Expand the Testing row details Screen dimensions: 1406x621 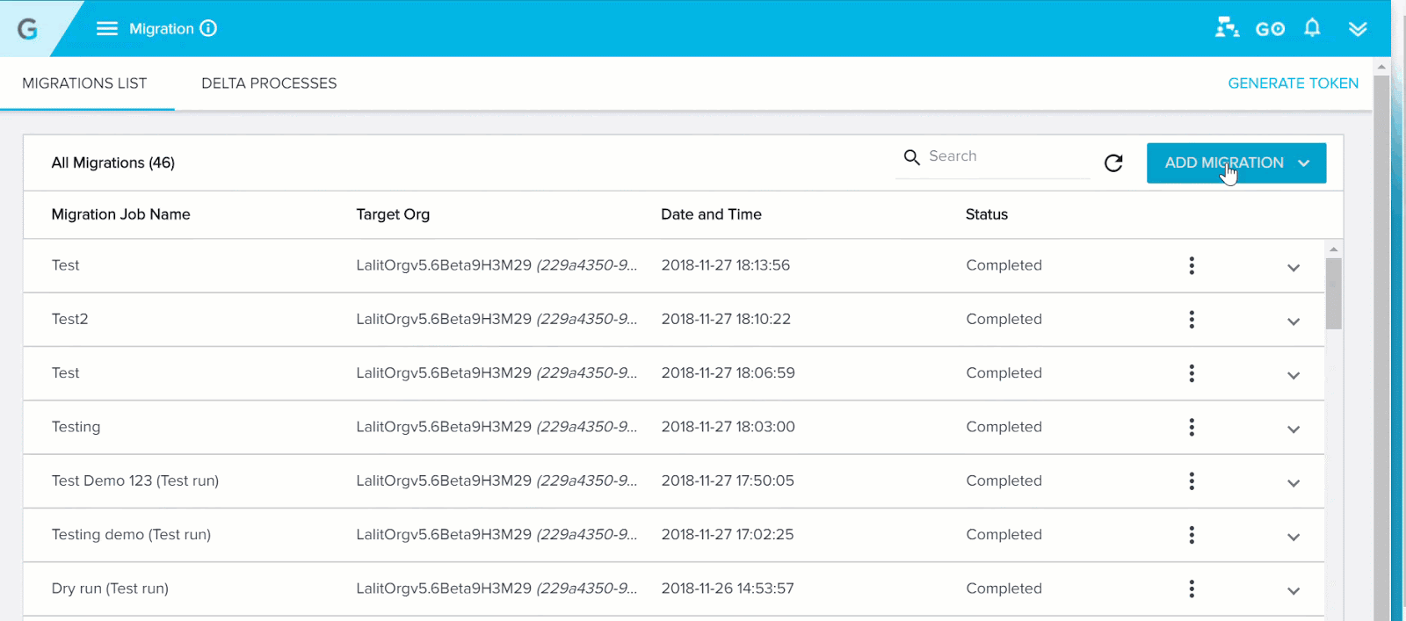point(1294,430)
